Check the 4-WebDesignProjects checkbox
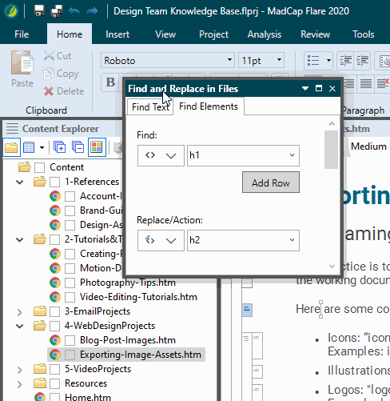 pyautogui.click(x=54, y=326)
